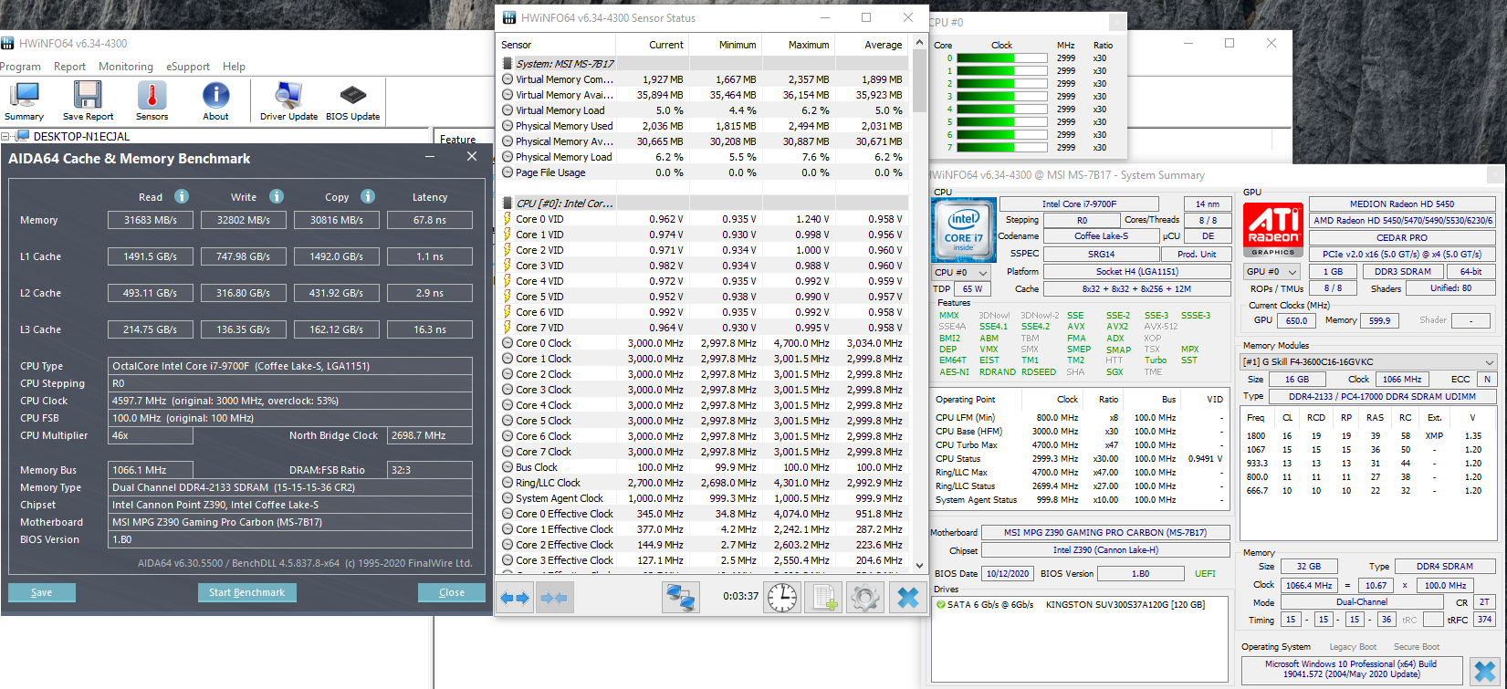
Task: Select Core 3 Effective Clock row
Action: [703, 560]
